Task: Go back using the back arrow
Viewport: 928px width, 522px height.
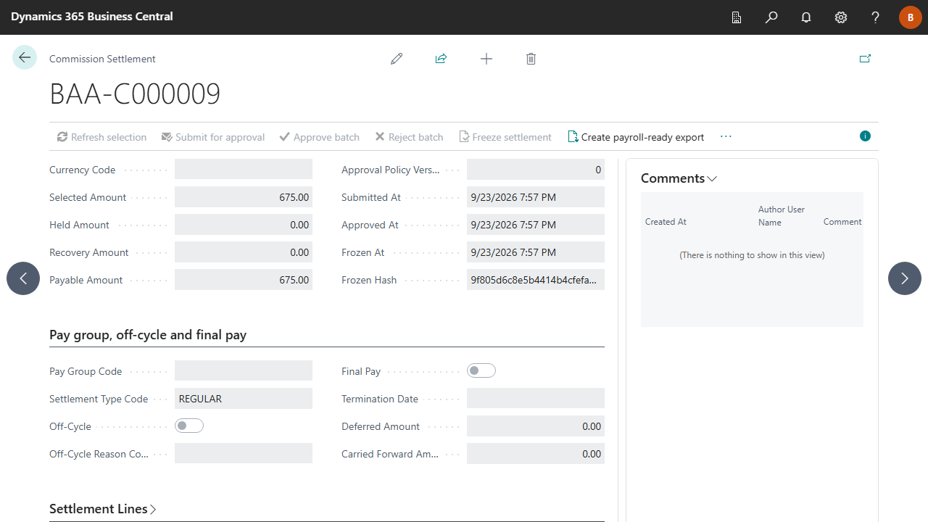Action: [x=25, y=58]
